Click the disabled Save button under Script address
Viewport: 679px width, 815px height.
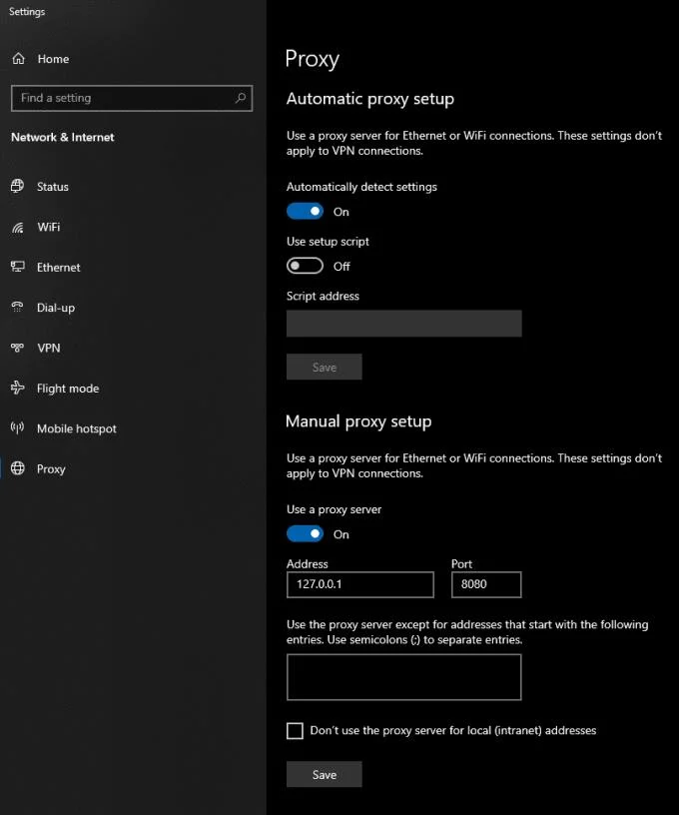point(325,367)
